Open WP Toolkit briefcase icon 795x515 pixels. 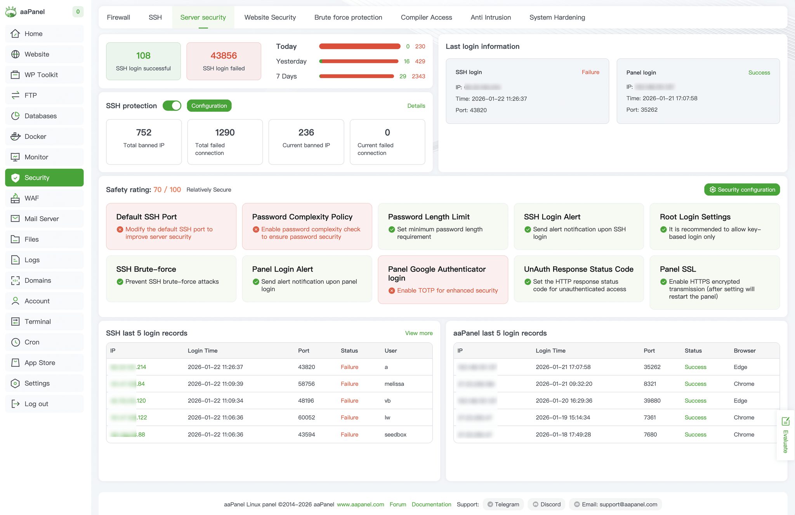(15, 75)
